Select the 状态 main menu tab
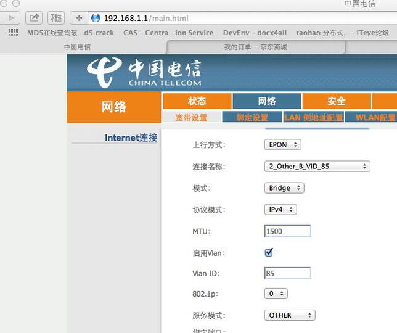 (197, 101)
